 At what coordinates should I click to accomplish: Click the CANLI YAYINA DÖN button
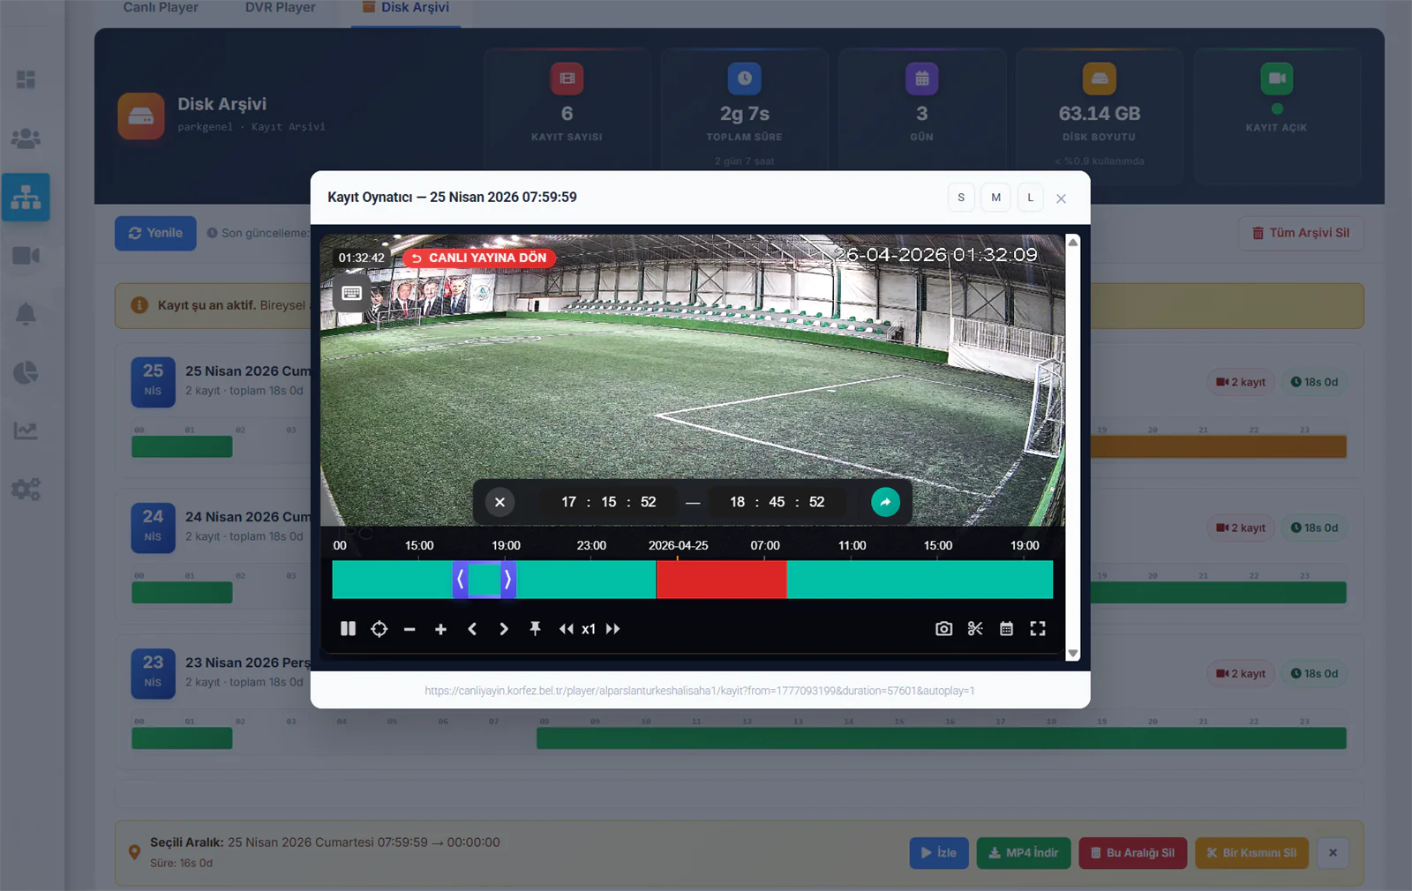pyautogui.click(x=479, y=258)
